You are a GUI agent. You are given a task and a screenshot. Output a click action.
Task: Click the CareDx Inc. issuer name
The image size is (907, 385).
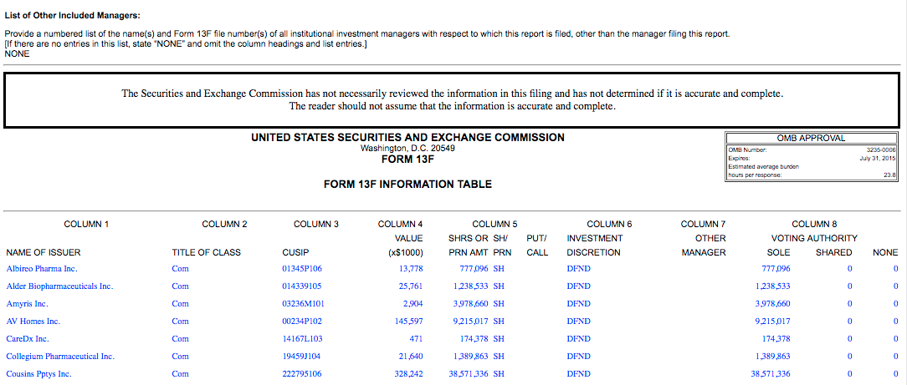[28, 339]
